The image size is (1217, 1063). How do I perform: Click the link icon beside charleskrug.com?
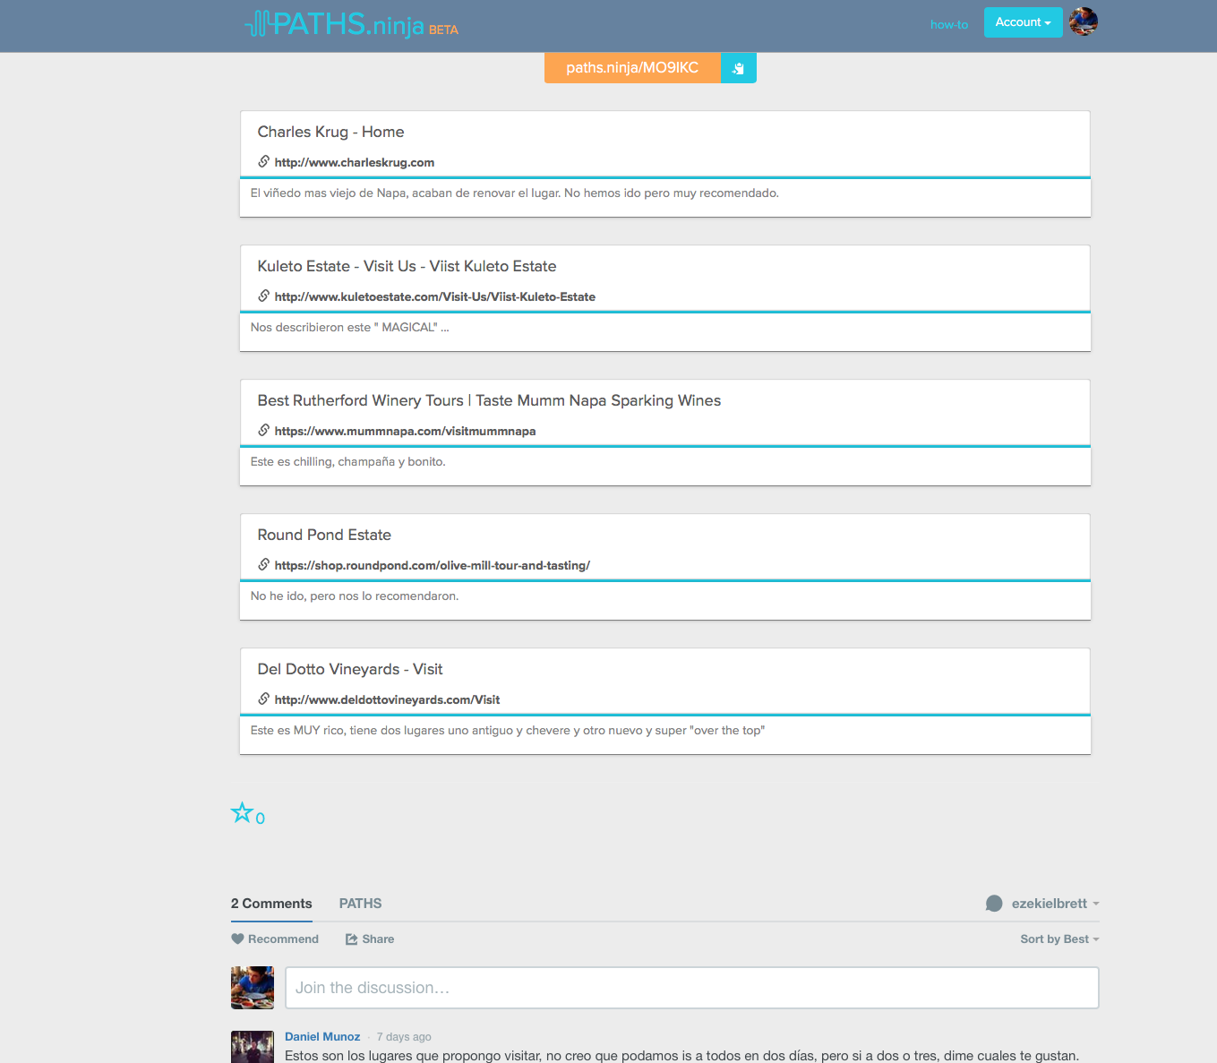click(264, 161)
